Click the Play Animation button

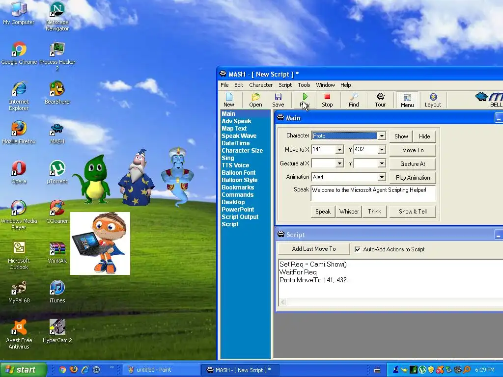(x=413, y=178)
